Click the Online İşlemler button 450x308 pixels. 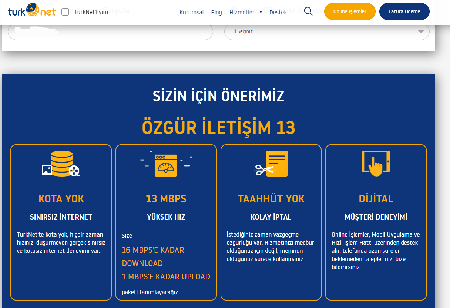click(350, 11)
